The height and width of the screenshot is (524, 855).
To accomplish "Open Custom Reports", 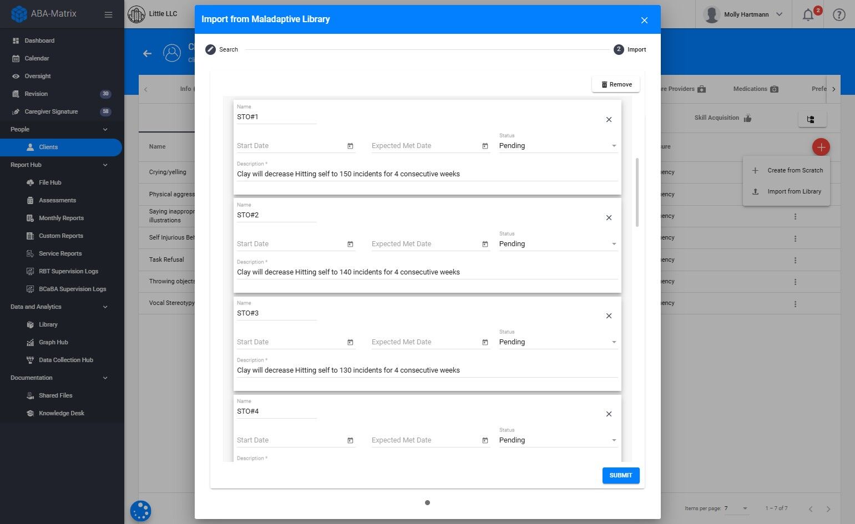I will click(61, 236).
